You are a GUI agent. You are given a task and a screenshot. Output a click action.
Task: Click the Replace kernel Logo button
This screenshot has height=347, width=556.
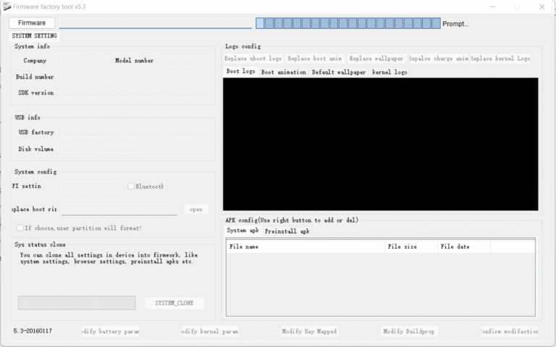[x=501, y=59]
